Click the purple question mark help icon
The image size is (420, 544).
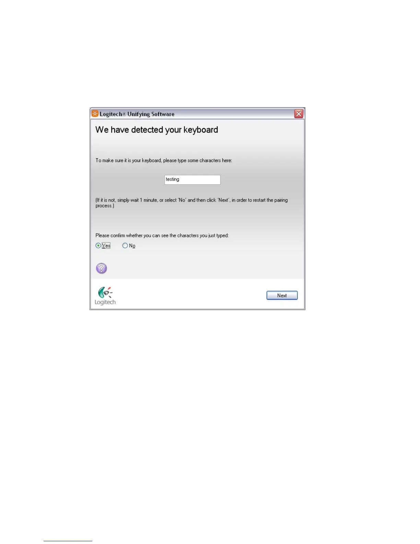(101, 268)
